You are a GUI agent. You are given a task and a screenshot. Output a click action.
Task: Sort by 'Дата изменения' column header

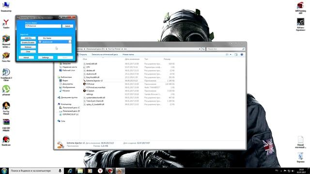(x=132, y=59)
